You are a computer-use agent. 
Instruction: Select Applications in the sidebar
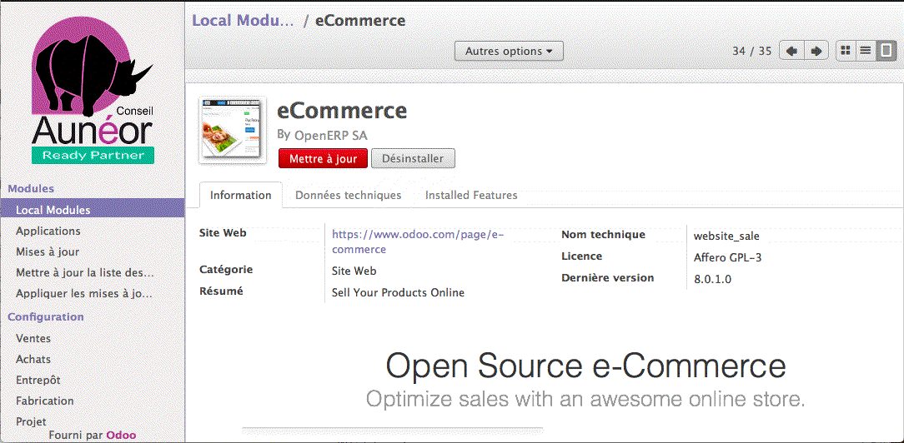pyautogui.click(x=48, y=231)
